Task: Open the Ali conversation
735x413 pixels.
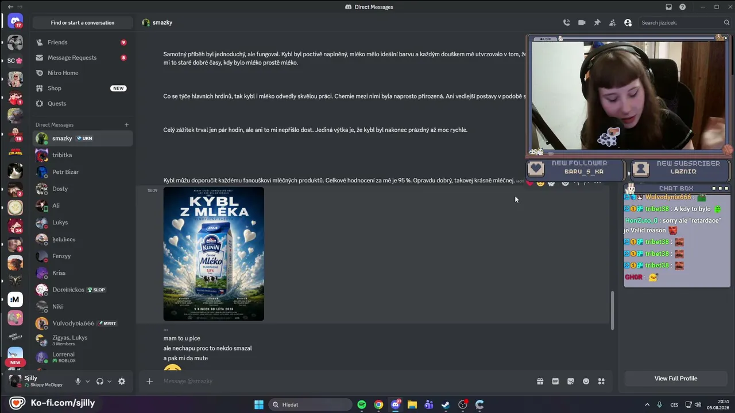Action: (x=82, y=205)
